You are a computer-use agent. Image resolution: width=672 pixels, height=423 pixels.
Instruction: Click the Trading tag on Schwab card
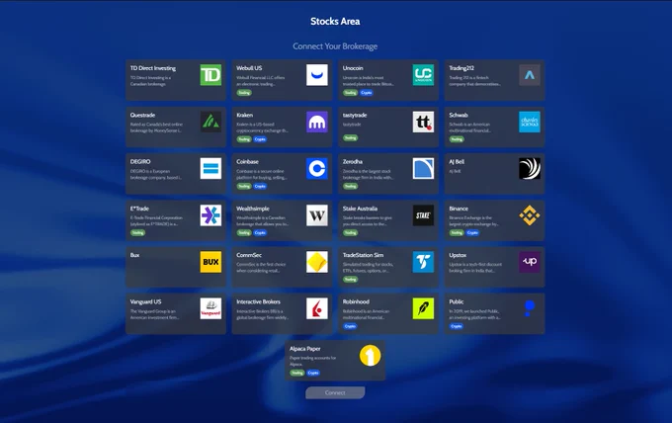(457, 139)
